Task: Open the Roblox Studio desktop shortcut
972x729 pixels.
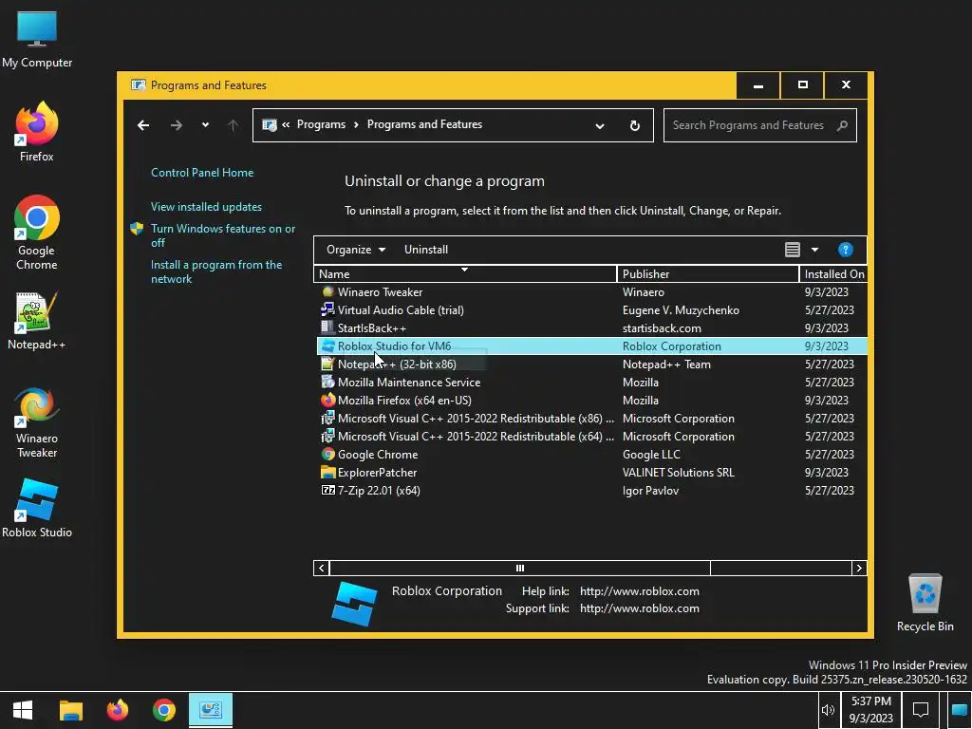Action: 37,509
